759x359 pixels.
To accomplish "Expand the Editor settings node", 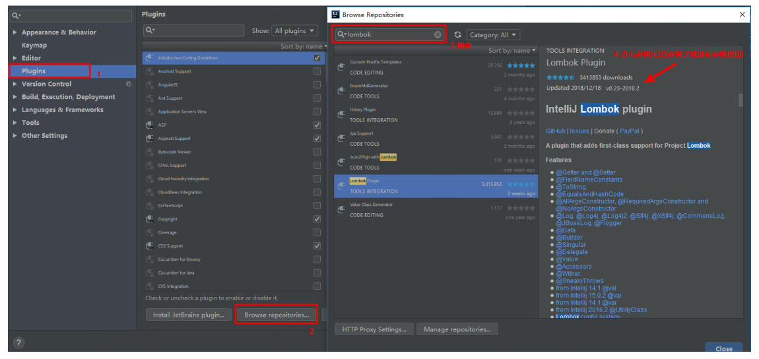I will (15, 58).
